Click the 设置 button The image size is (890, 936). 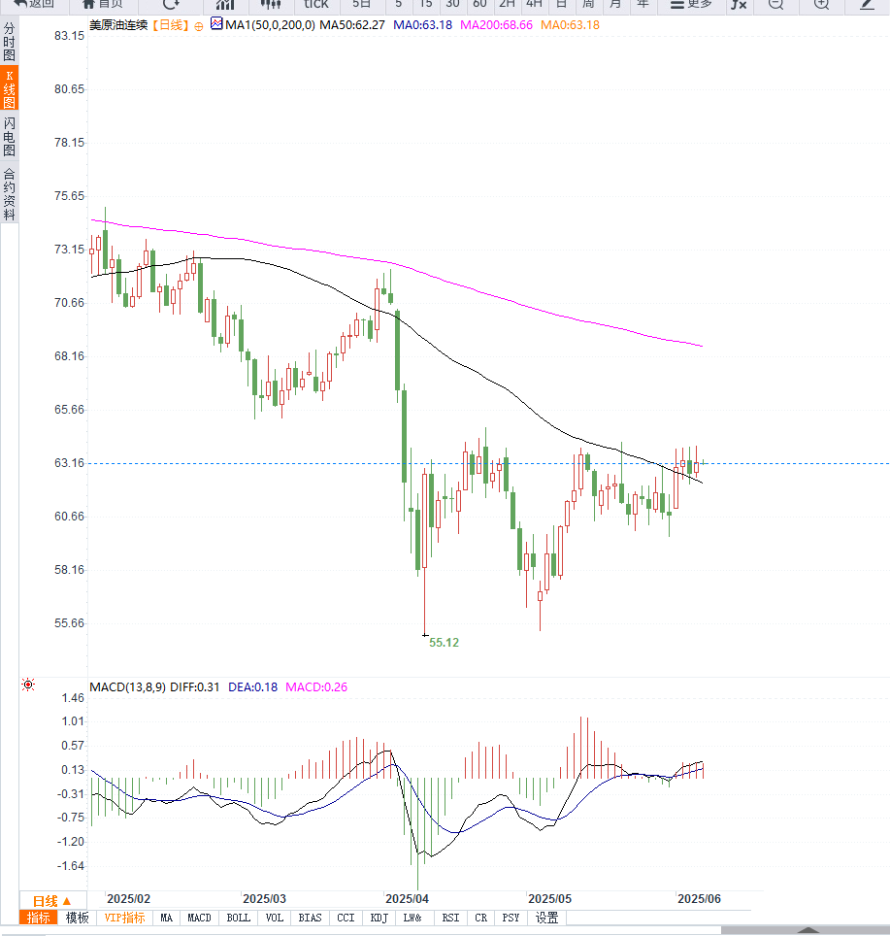coord(547,918)
